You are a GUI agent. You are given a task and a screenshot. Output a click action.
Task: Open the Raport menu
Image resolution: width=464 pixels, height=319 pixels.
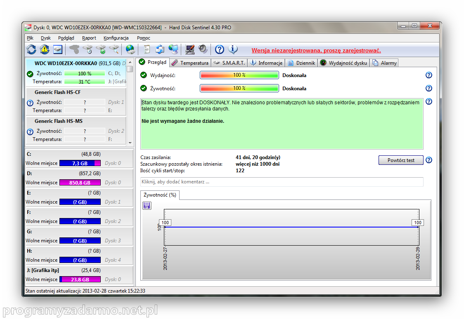89,38
